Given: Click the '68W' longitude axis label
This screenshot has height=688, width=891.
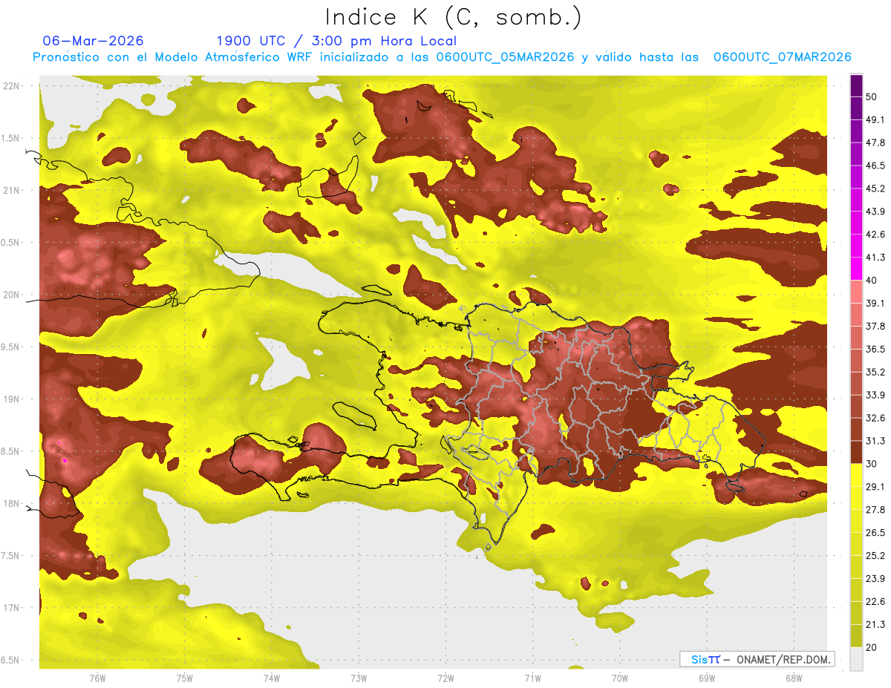Looking at the screenshot, I should pyautogui.click(x=794, y=678).
